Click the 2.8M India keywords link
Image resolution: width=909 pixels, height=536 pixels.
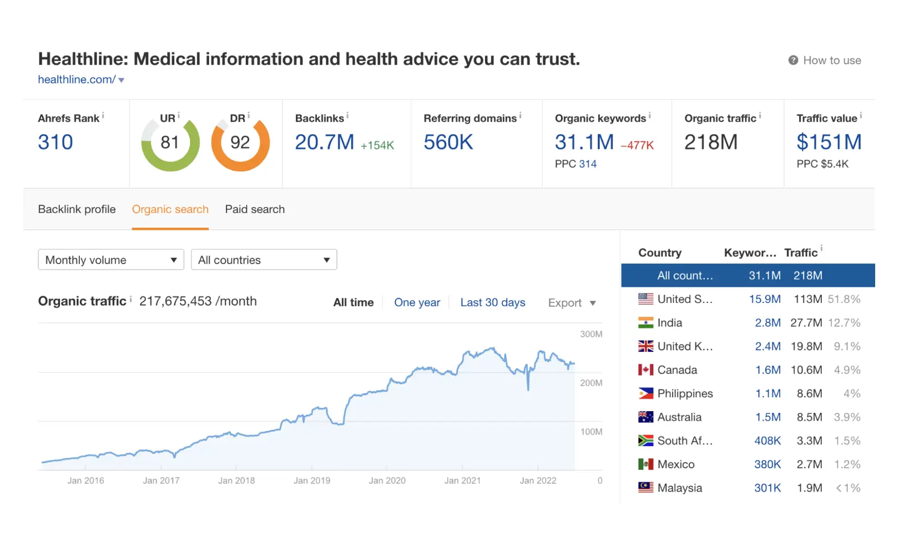768,323
